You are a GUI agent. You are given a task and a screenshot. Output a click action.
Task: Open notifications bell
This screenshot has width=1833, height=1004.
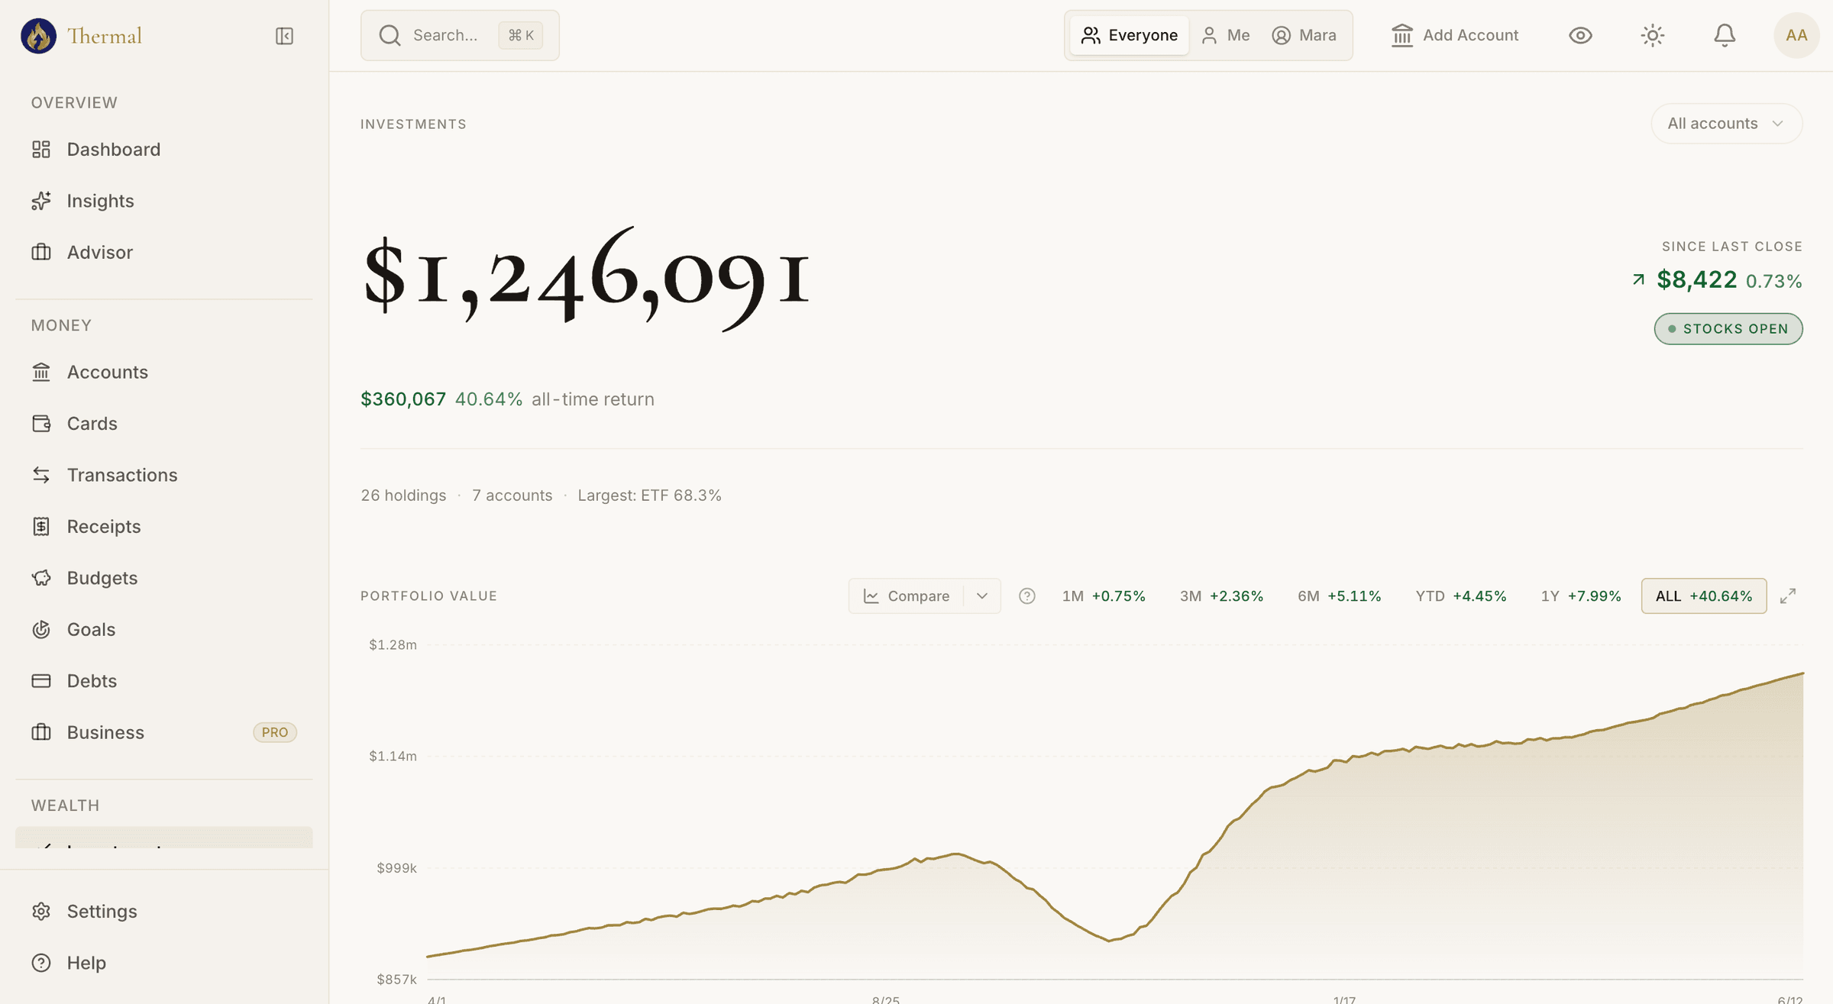[x=1725, y=35]
